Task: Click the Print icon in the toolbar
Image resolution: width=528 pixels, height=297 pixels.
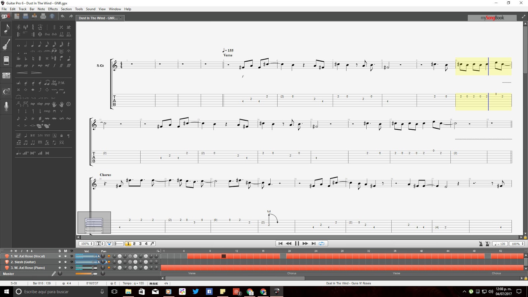Action: pos(43,16)
